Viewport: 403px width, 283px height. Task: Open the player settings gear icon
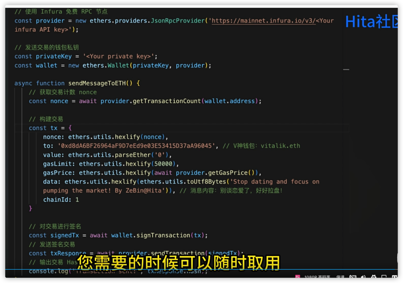point(373,277)
